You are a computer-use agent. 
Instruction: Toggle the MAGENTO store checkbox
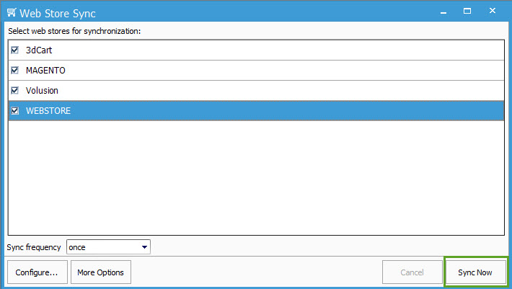(14, 70)
